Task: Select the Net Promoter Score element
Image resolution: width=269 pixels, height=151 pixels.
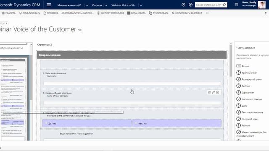Action: [x=251, y=134]
